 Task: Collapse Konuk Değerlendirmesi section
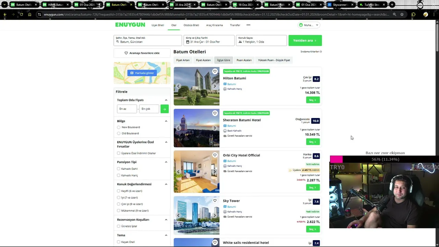[x=166, y=184]
